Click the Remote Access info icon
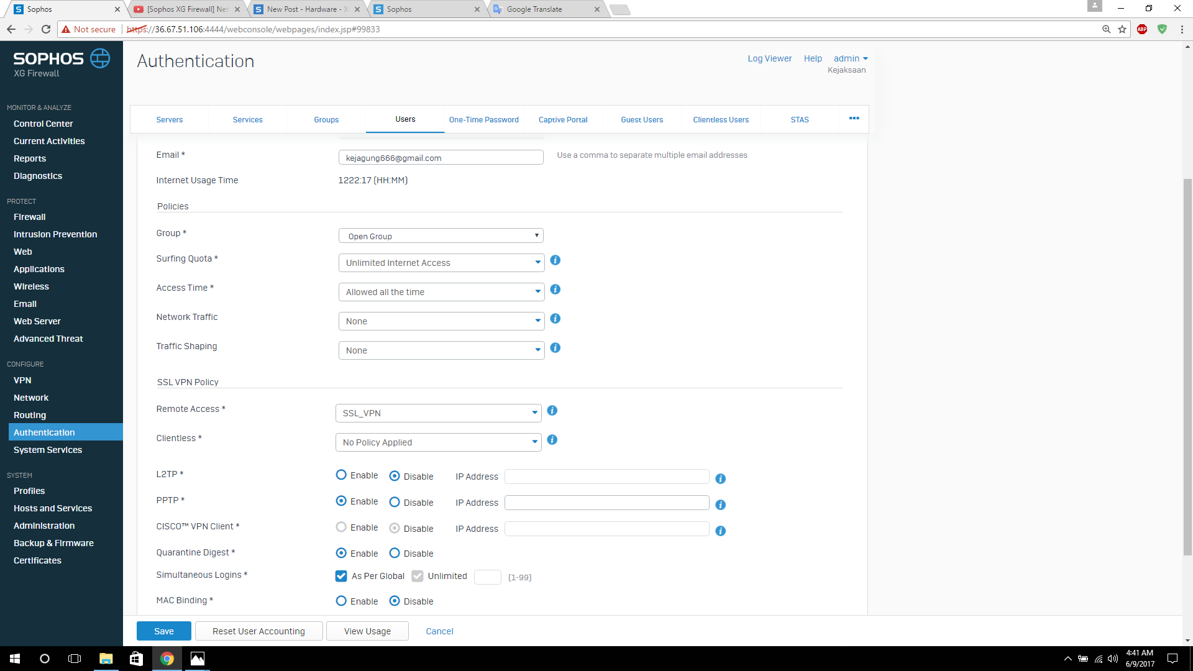 [552, 411]
